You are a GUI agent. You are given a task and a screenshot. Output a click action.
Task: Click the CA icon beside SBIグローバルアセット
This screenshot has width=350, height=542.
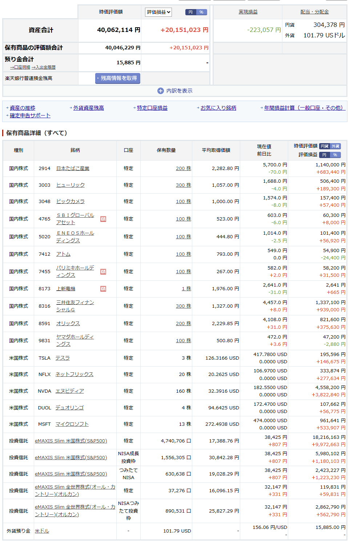103,219
